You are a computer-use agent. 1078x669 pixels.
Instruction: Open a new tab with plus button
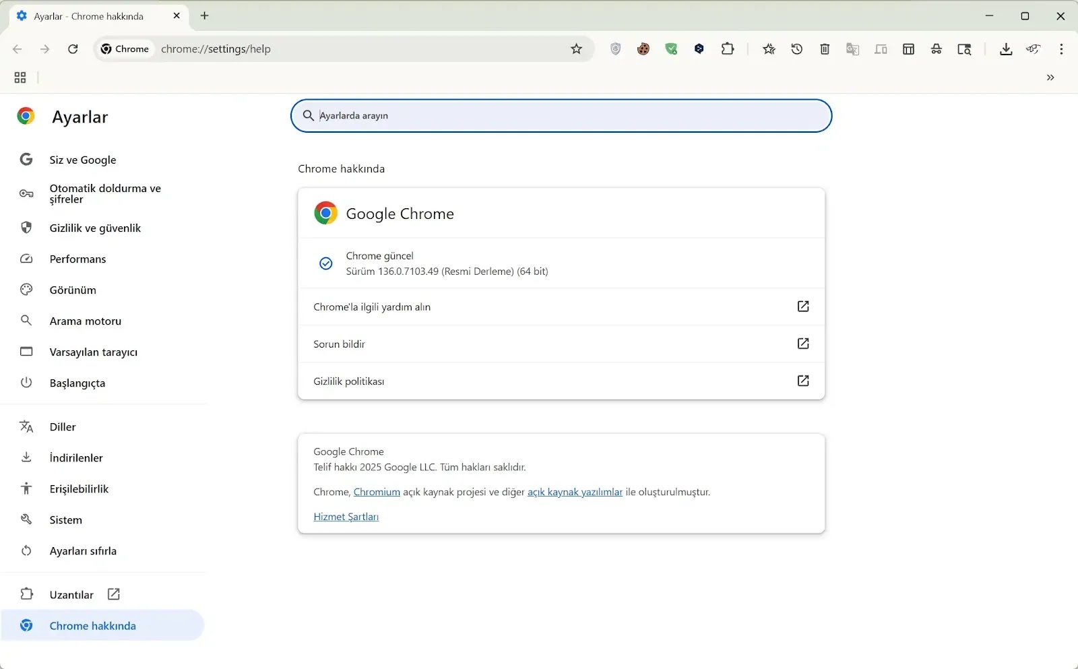coord(205,15)
